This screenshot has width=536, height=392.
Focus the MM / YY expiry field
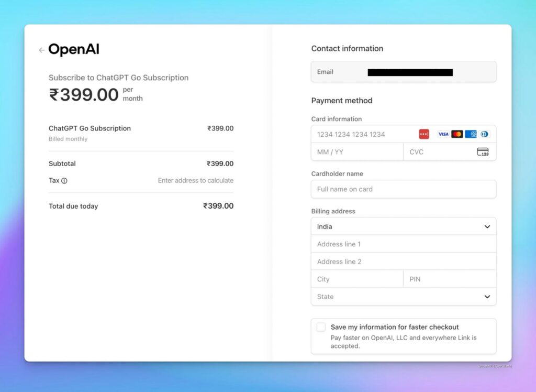point(357,152)
